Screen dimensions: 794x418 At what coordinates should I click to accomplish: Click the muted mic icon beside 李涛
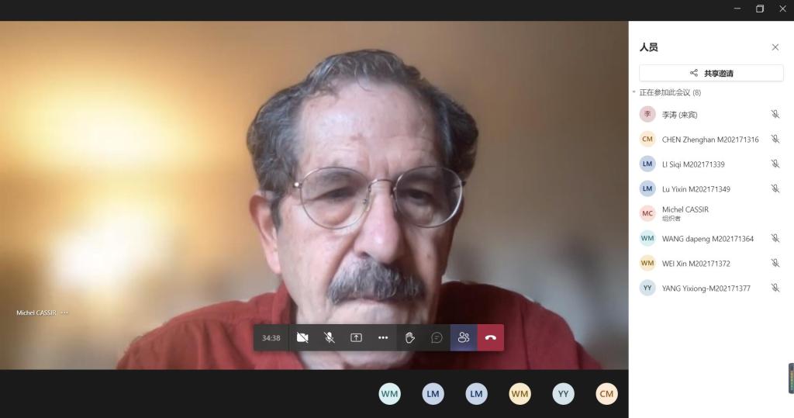coord(775,114)
